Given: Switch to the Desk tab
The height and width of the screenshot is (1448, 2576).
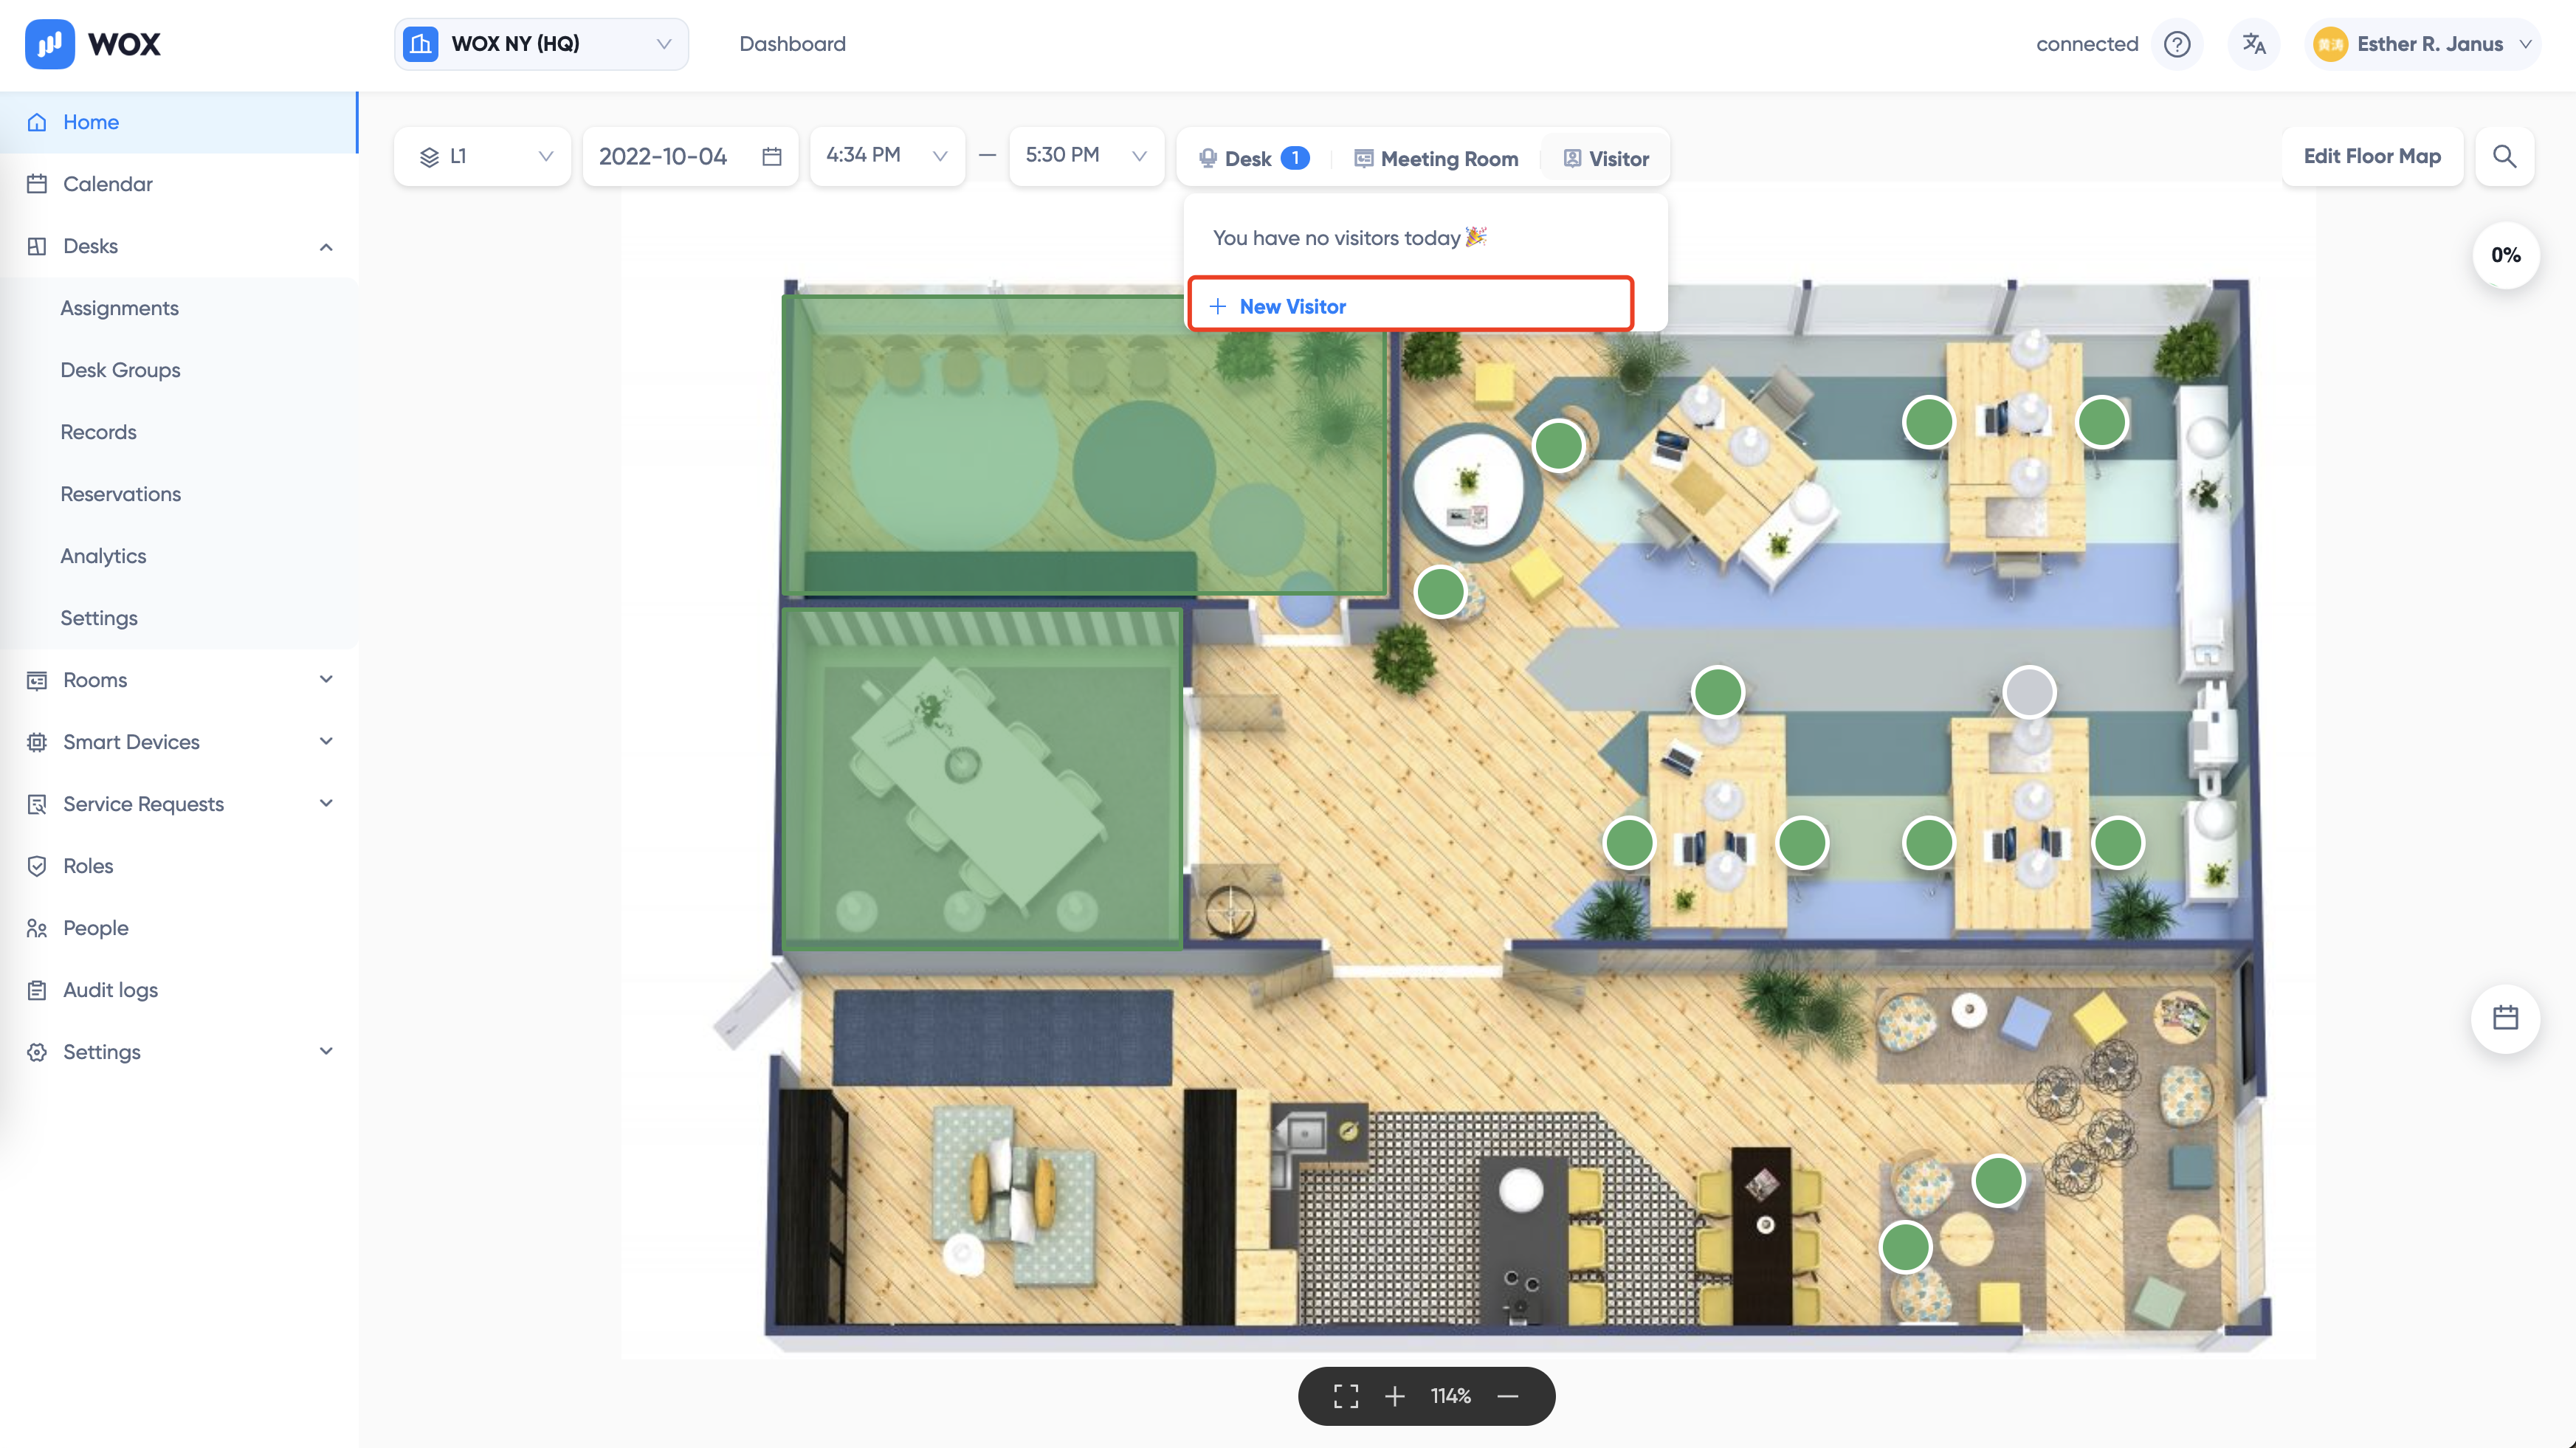Looking at the screenshot, I should (1253, 158).
